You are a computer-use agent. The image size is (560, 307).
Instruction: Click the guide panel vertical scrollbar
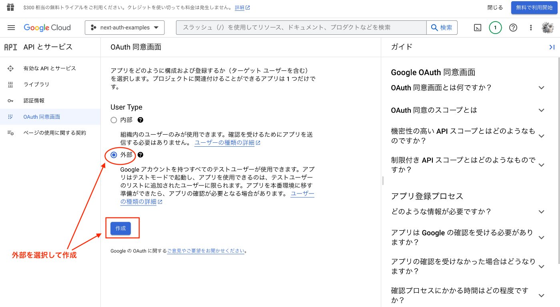pyautogui.click(x=558, y=160)
